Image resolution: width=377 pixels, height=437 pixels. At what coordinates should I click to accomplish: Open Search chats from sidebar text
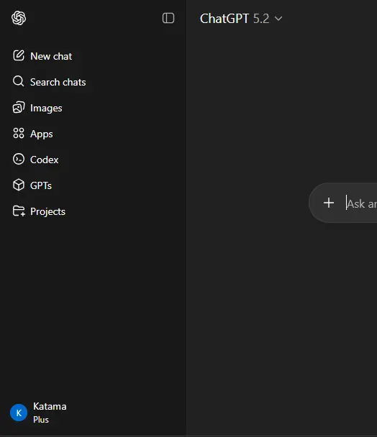pos(58,82)
